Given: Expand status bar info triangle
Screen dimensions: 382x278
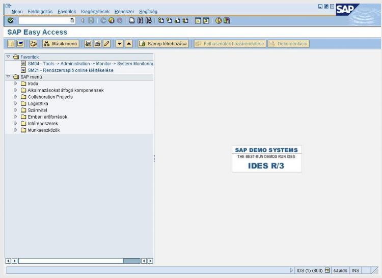Looking at the screenshot, I should pos(291,270).
